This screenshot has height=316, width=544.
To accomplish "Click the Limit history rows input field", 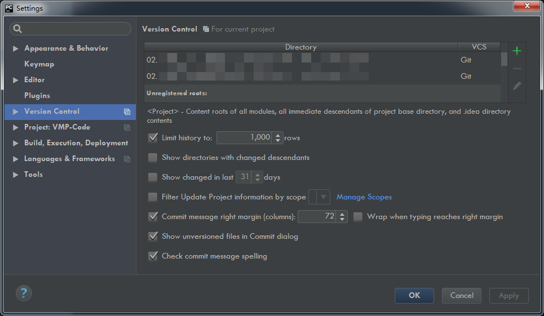I will tap(244, 137).
